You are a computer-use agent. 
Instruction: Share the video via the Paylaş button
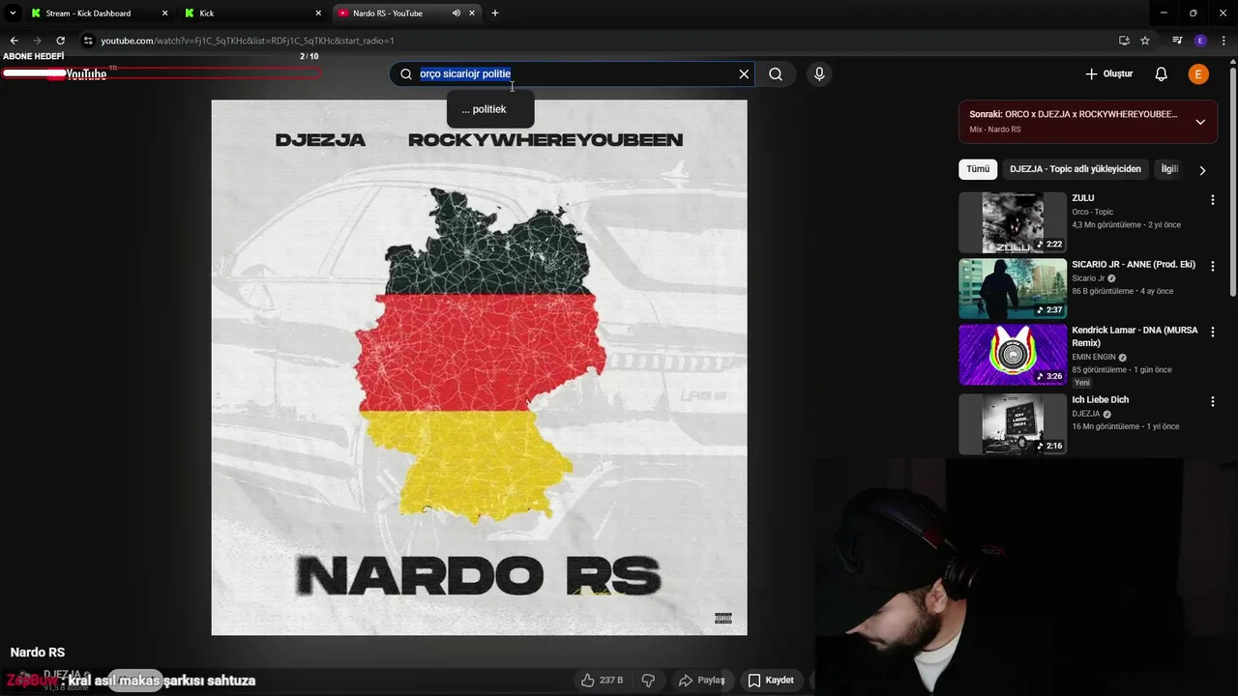pos(701,681)
